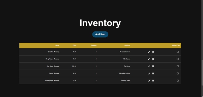Click the Add to Cart column header
Viewport: 203px width, 97px height.
(176, 45)
